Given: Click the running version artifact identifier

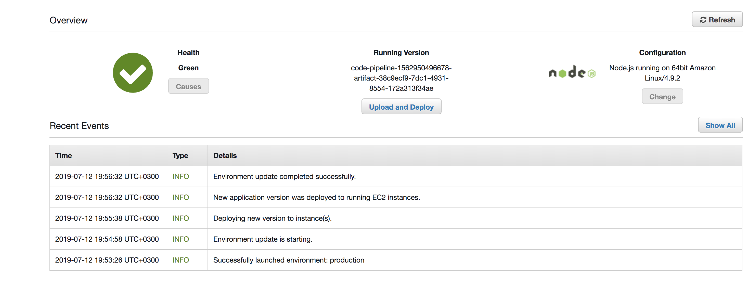Looking at the screenshot, I should coord(401,78).
